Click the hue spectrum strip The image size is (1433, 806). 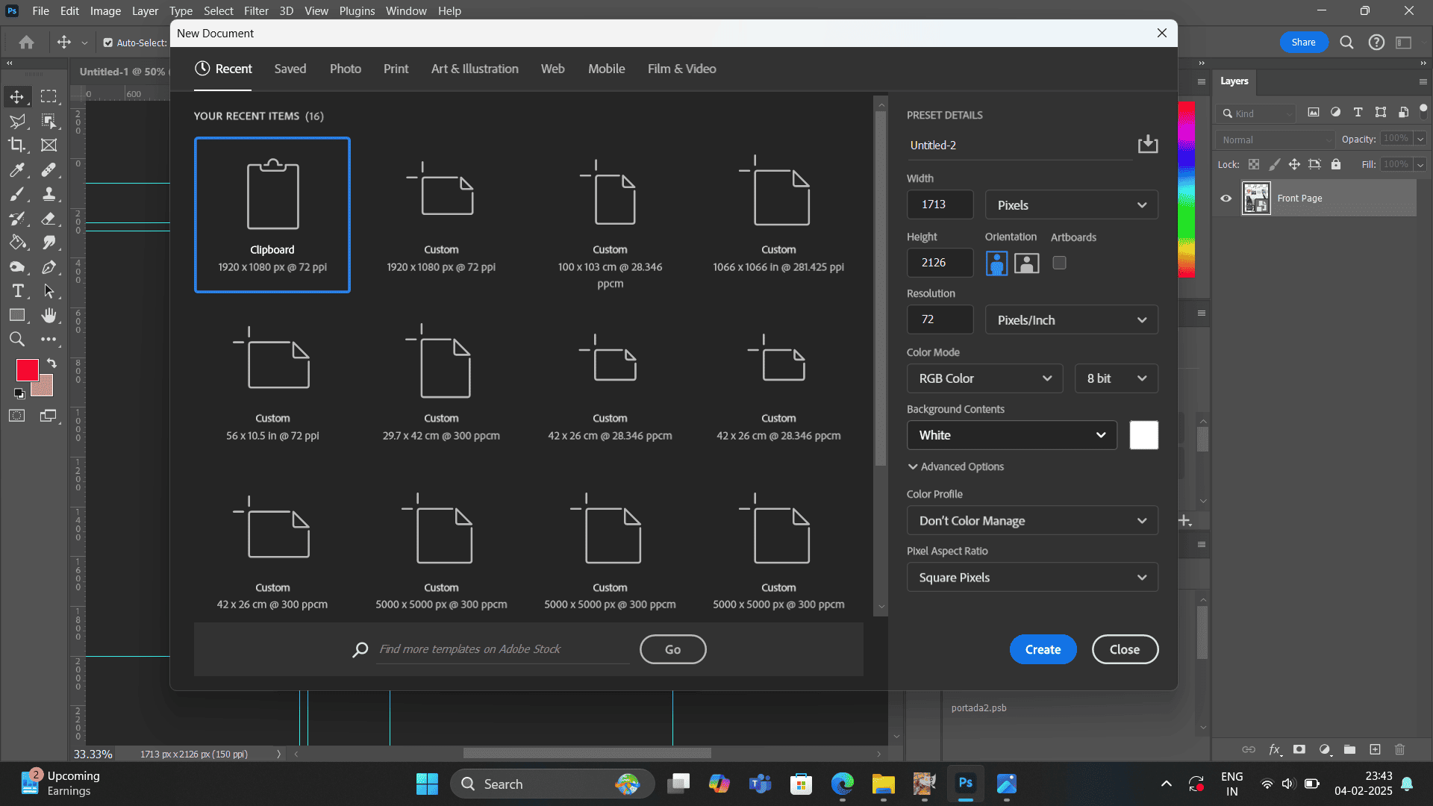pyautogui.click(x=1186, y=190)
